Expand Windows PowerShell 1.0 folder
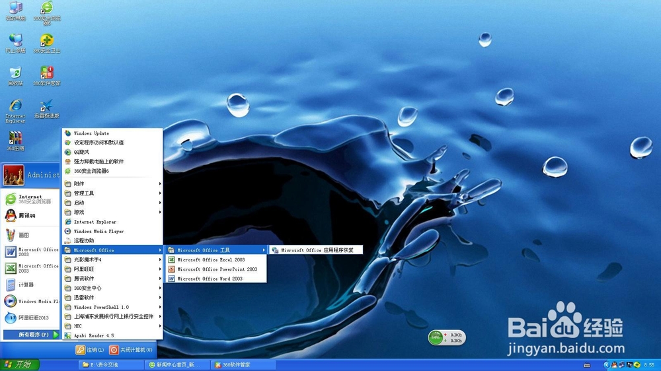Screen dimensions: 661x371 [x=112, y=307]
